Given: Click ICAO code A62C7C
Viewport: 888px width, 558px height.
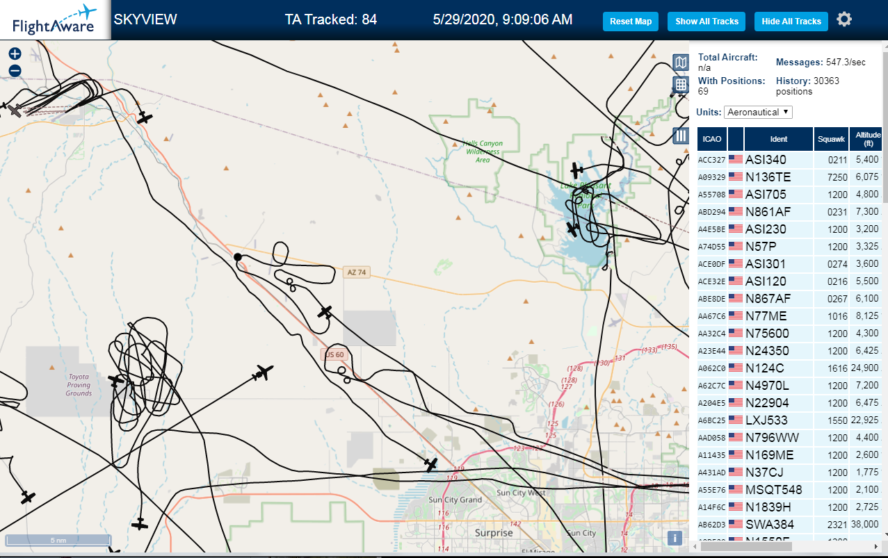Looking at the screenshot, I should tap(711, 386).
